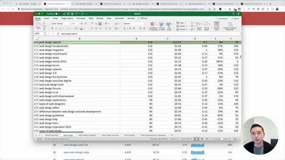This screenshot has height=160, width=285.
Task: Click the Comments button
Action: tap(222, 19)
